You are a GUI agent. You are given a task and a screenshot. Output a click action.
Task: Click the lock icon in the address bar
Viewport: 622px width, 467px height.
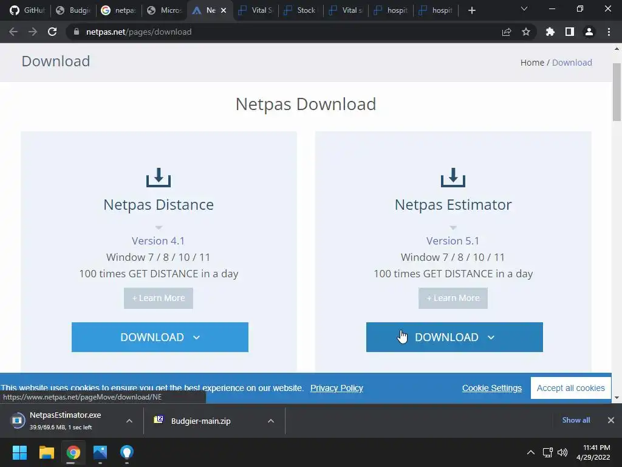click(77, 32)
